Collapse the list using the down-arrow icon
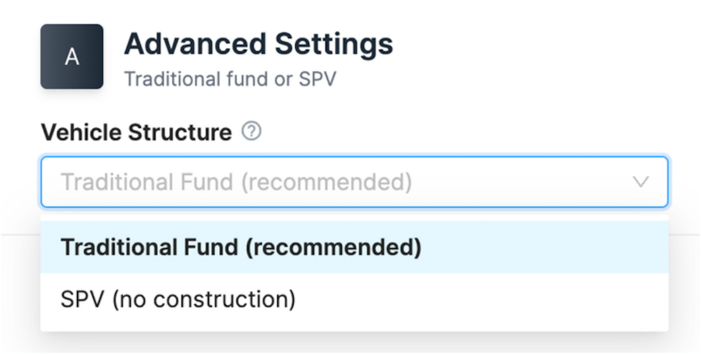 pyautogui.click(x=641, y=182)
